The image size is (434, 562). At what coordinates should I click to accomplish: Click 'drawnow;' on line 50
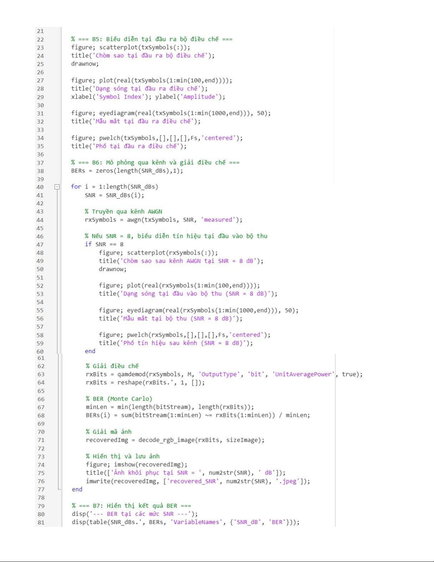(x=113, y=269)
